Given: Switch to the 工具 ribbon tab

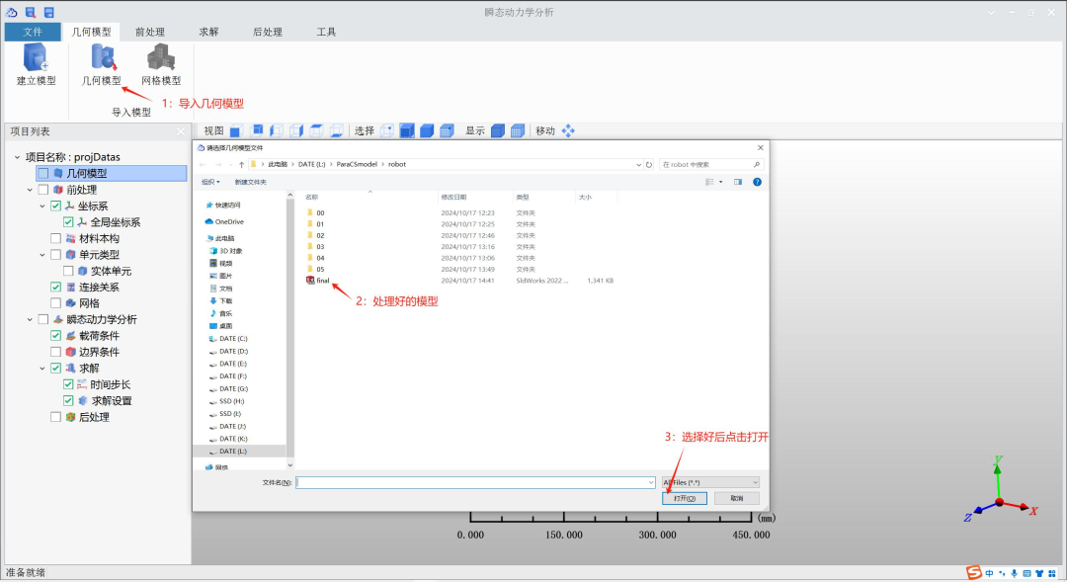Looking at the screenshot, I should [x=326, y=32].
